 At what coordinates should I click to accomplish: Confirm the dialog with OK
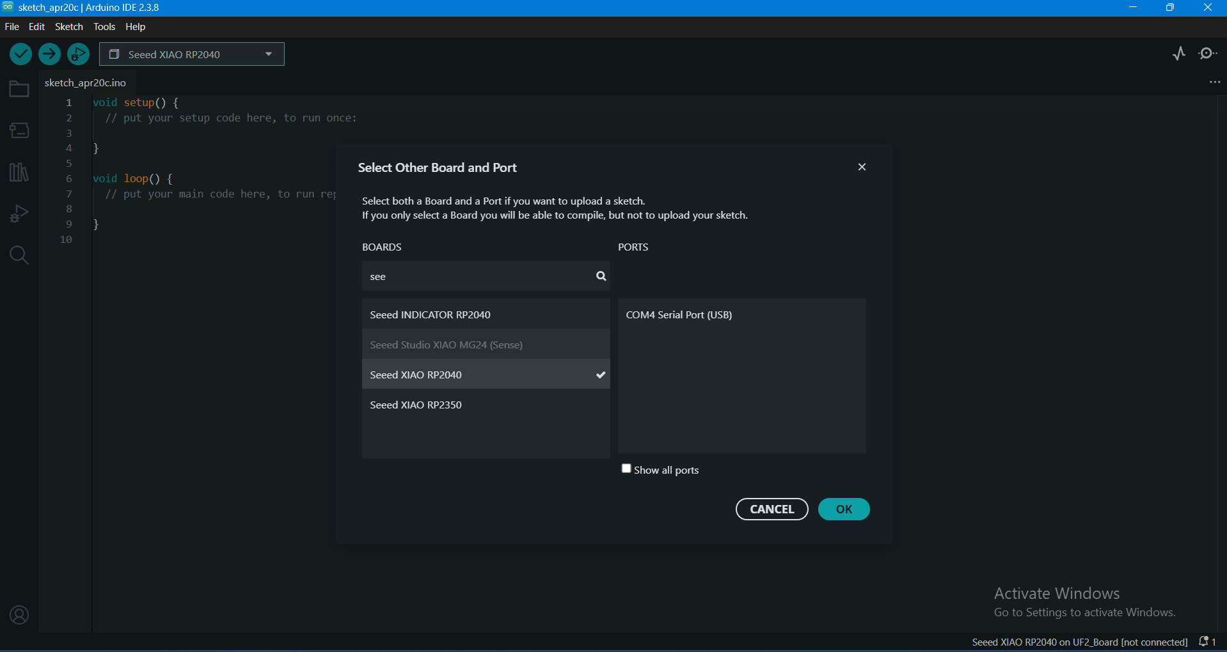pyautogui.click(x=844, y=509)
